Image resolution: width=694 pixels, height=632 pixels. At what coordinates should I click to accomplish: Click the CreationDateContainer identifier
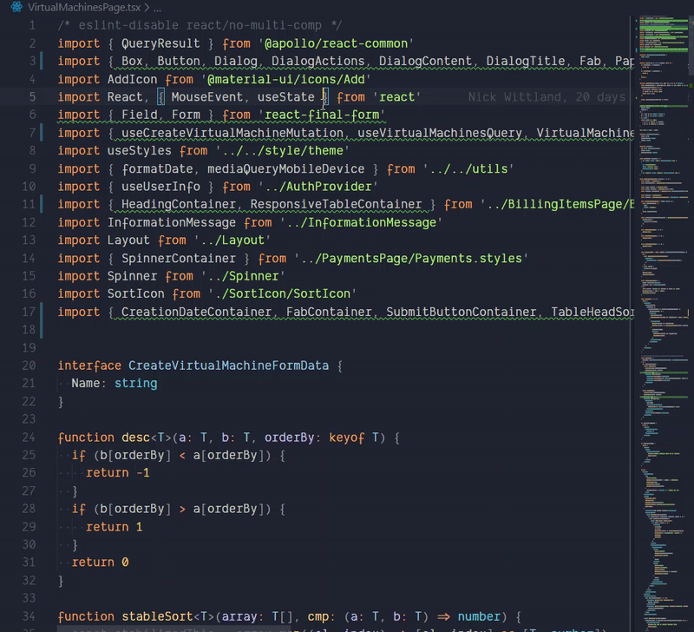coord(196,312)
